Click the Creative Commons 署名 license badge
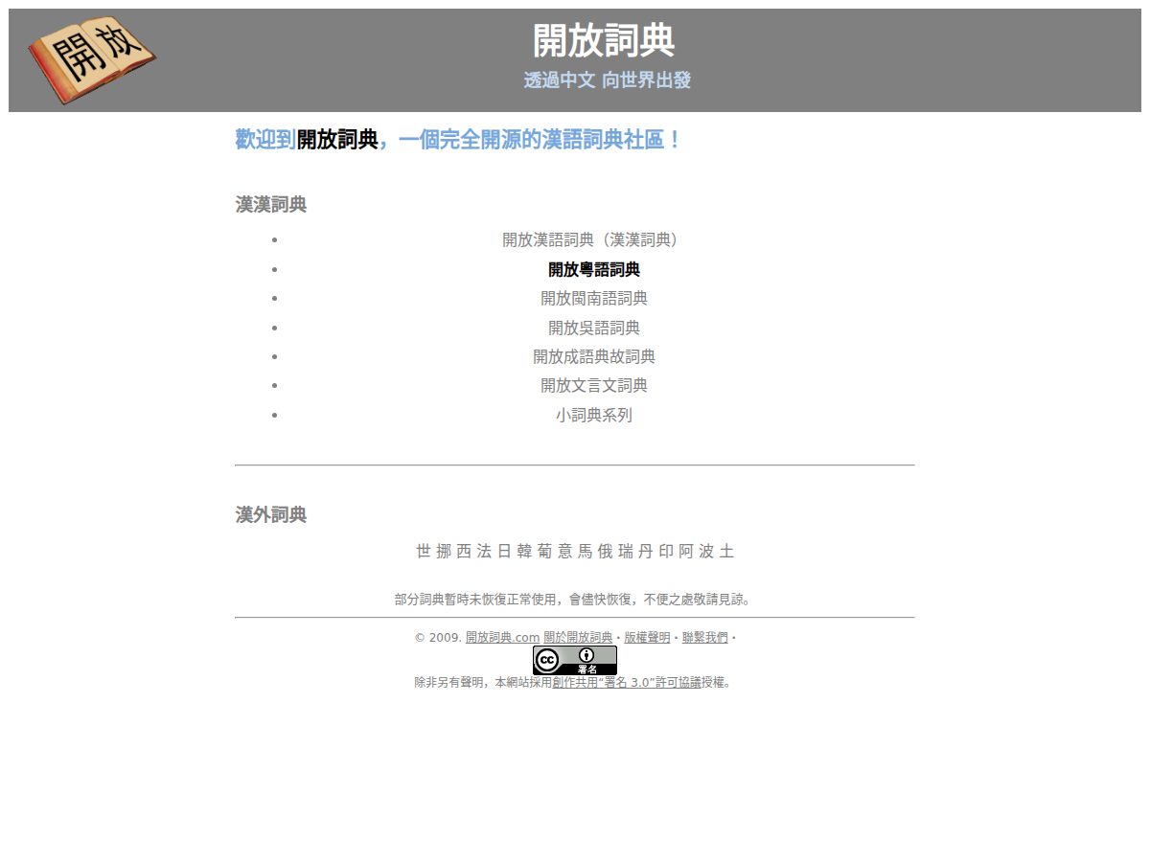The height and width of the screenshot is (862, 1150). [575, 660]
